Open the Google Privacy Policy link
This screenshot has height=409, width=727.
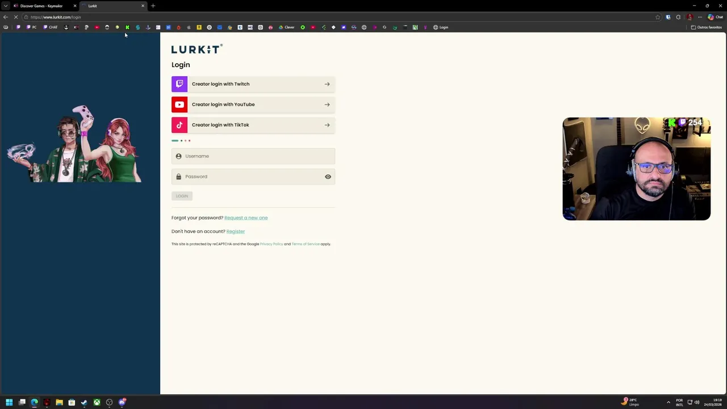(271, 244)
